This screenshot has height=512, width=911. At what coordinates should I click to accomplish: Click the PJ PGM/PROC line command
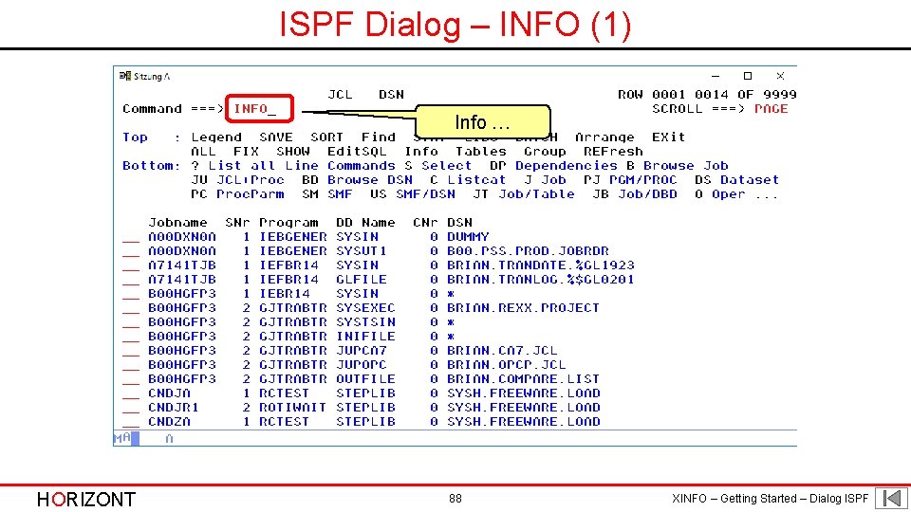tap(630, 180)
